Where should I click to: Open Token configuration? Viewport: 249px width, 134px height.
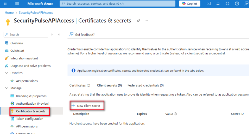(x=30, y=119)
